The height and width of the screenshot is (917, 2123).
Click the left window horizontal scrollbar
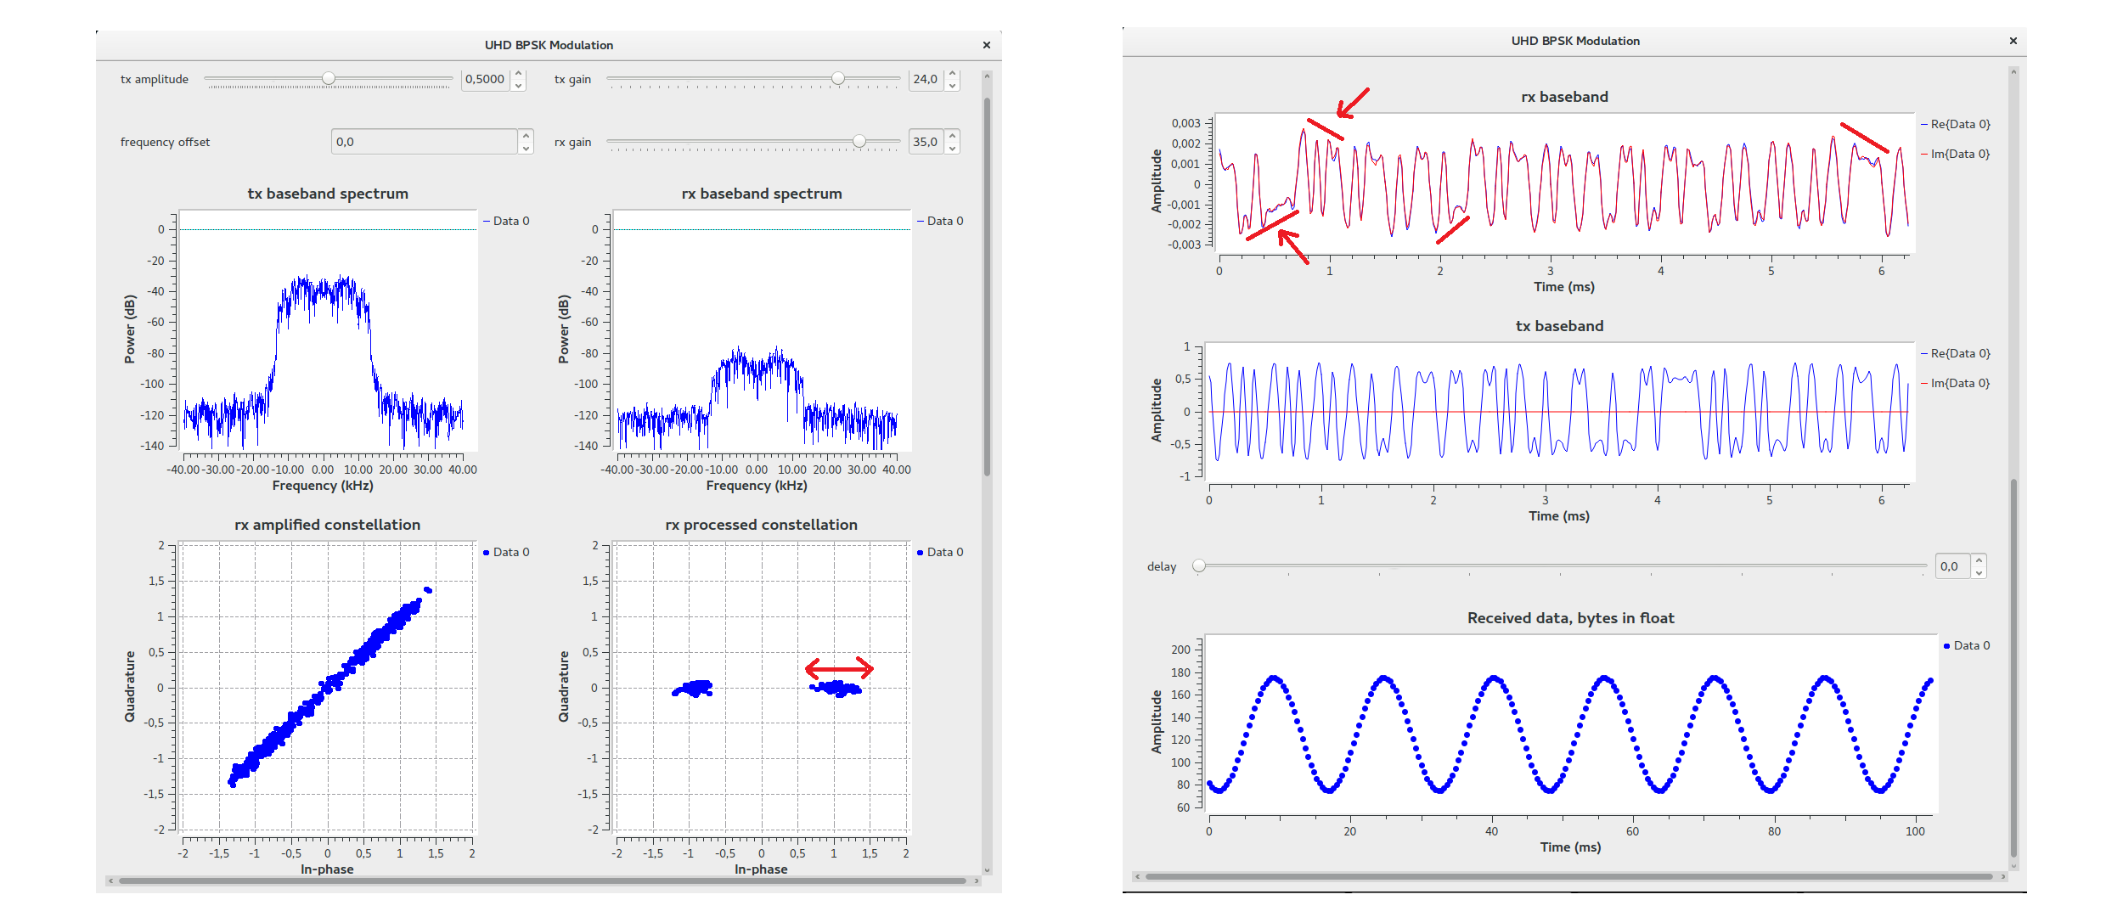point(542,881)
